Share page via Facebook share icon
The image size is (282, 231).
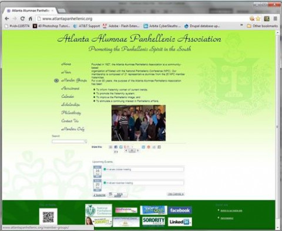116,147
